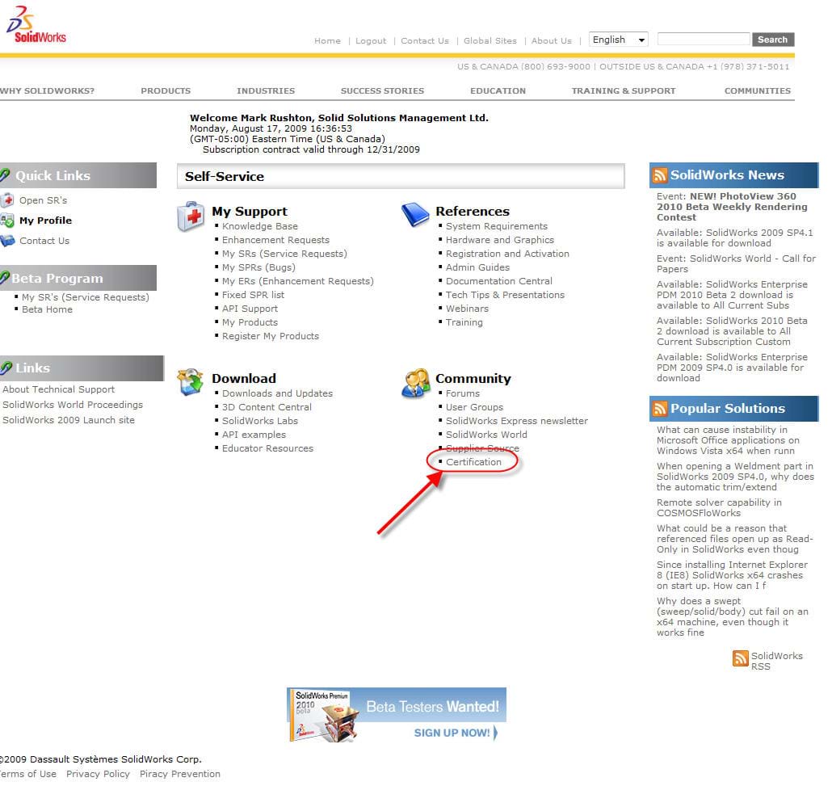832x786 pixels.
Task: Open the Training & Support menu
Action: point(623,90)
